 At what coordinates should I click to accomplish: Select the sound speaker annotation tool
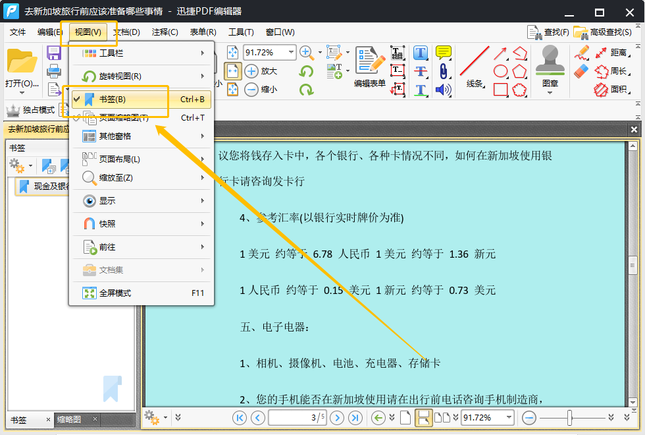(x=444, y=90)
